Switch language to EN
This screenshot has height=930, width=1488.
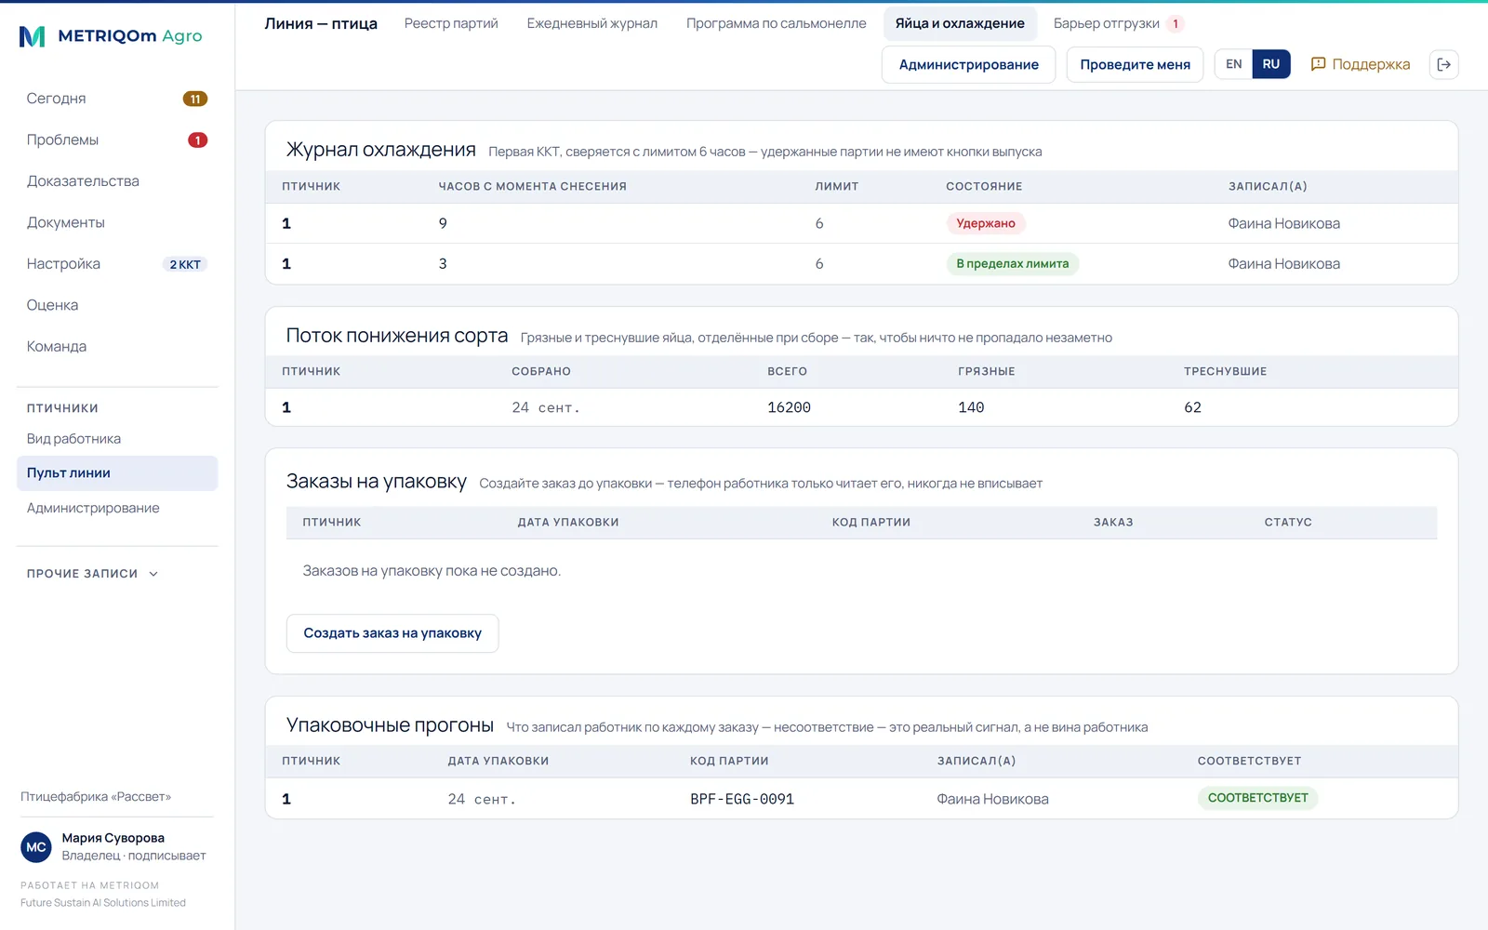[1233, 64]
